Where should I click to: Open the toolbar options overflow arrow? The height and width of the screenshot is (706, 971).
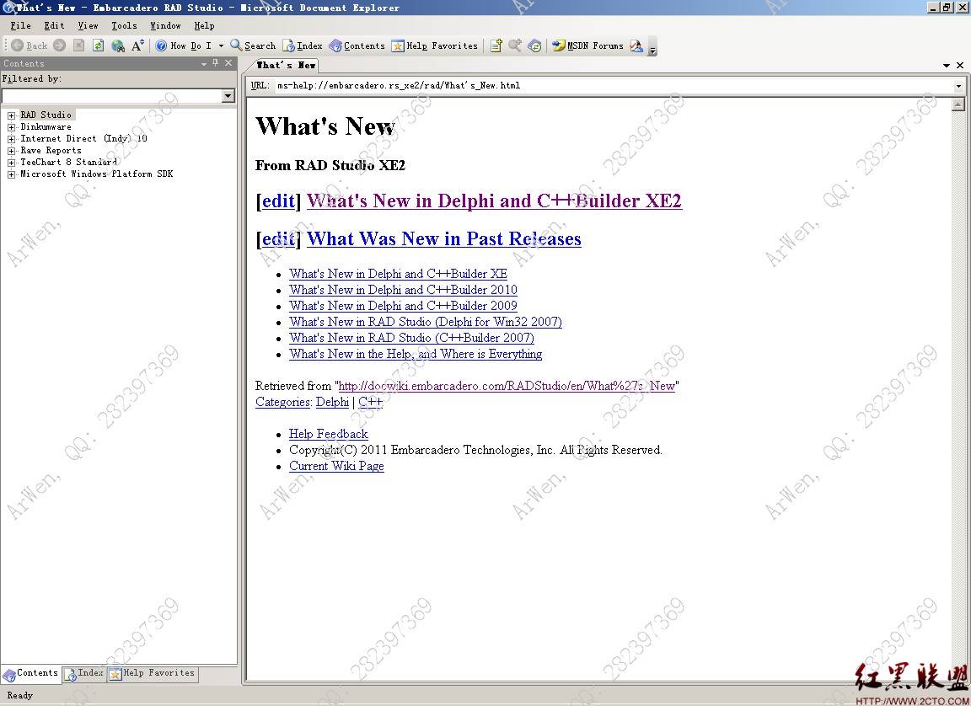click(x=652, y=48)
